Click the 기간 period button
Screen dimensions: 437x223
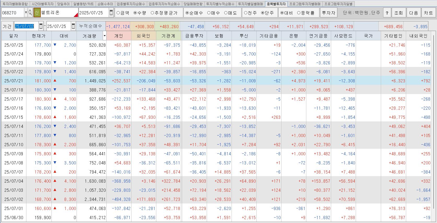pos(7,26)
